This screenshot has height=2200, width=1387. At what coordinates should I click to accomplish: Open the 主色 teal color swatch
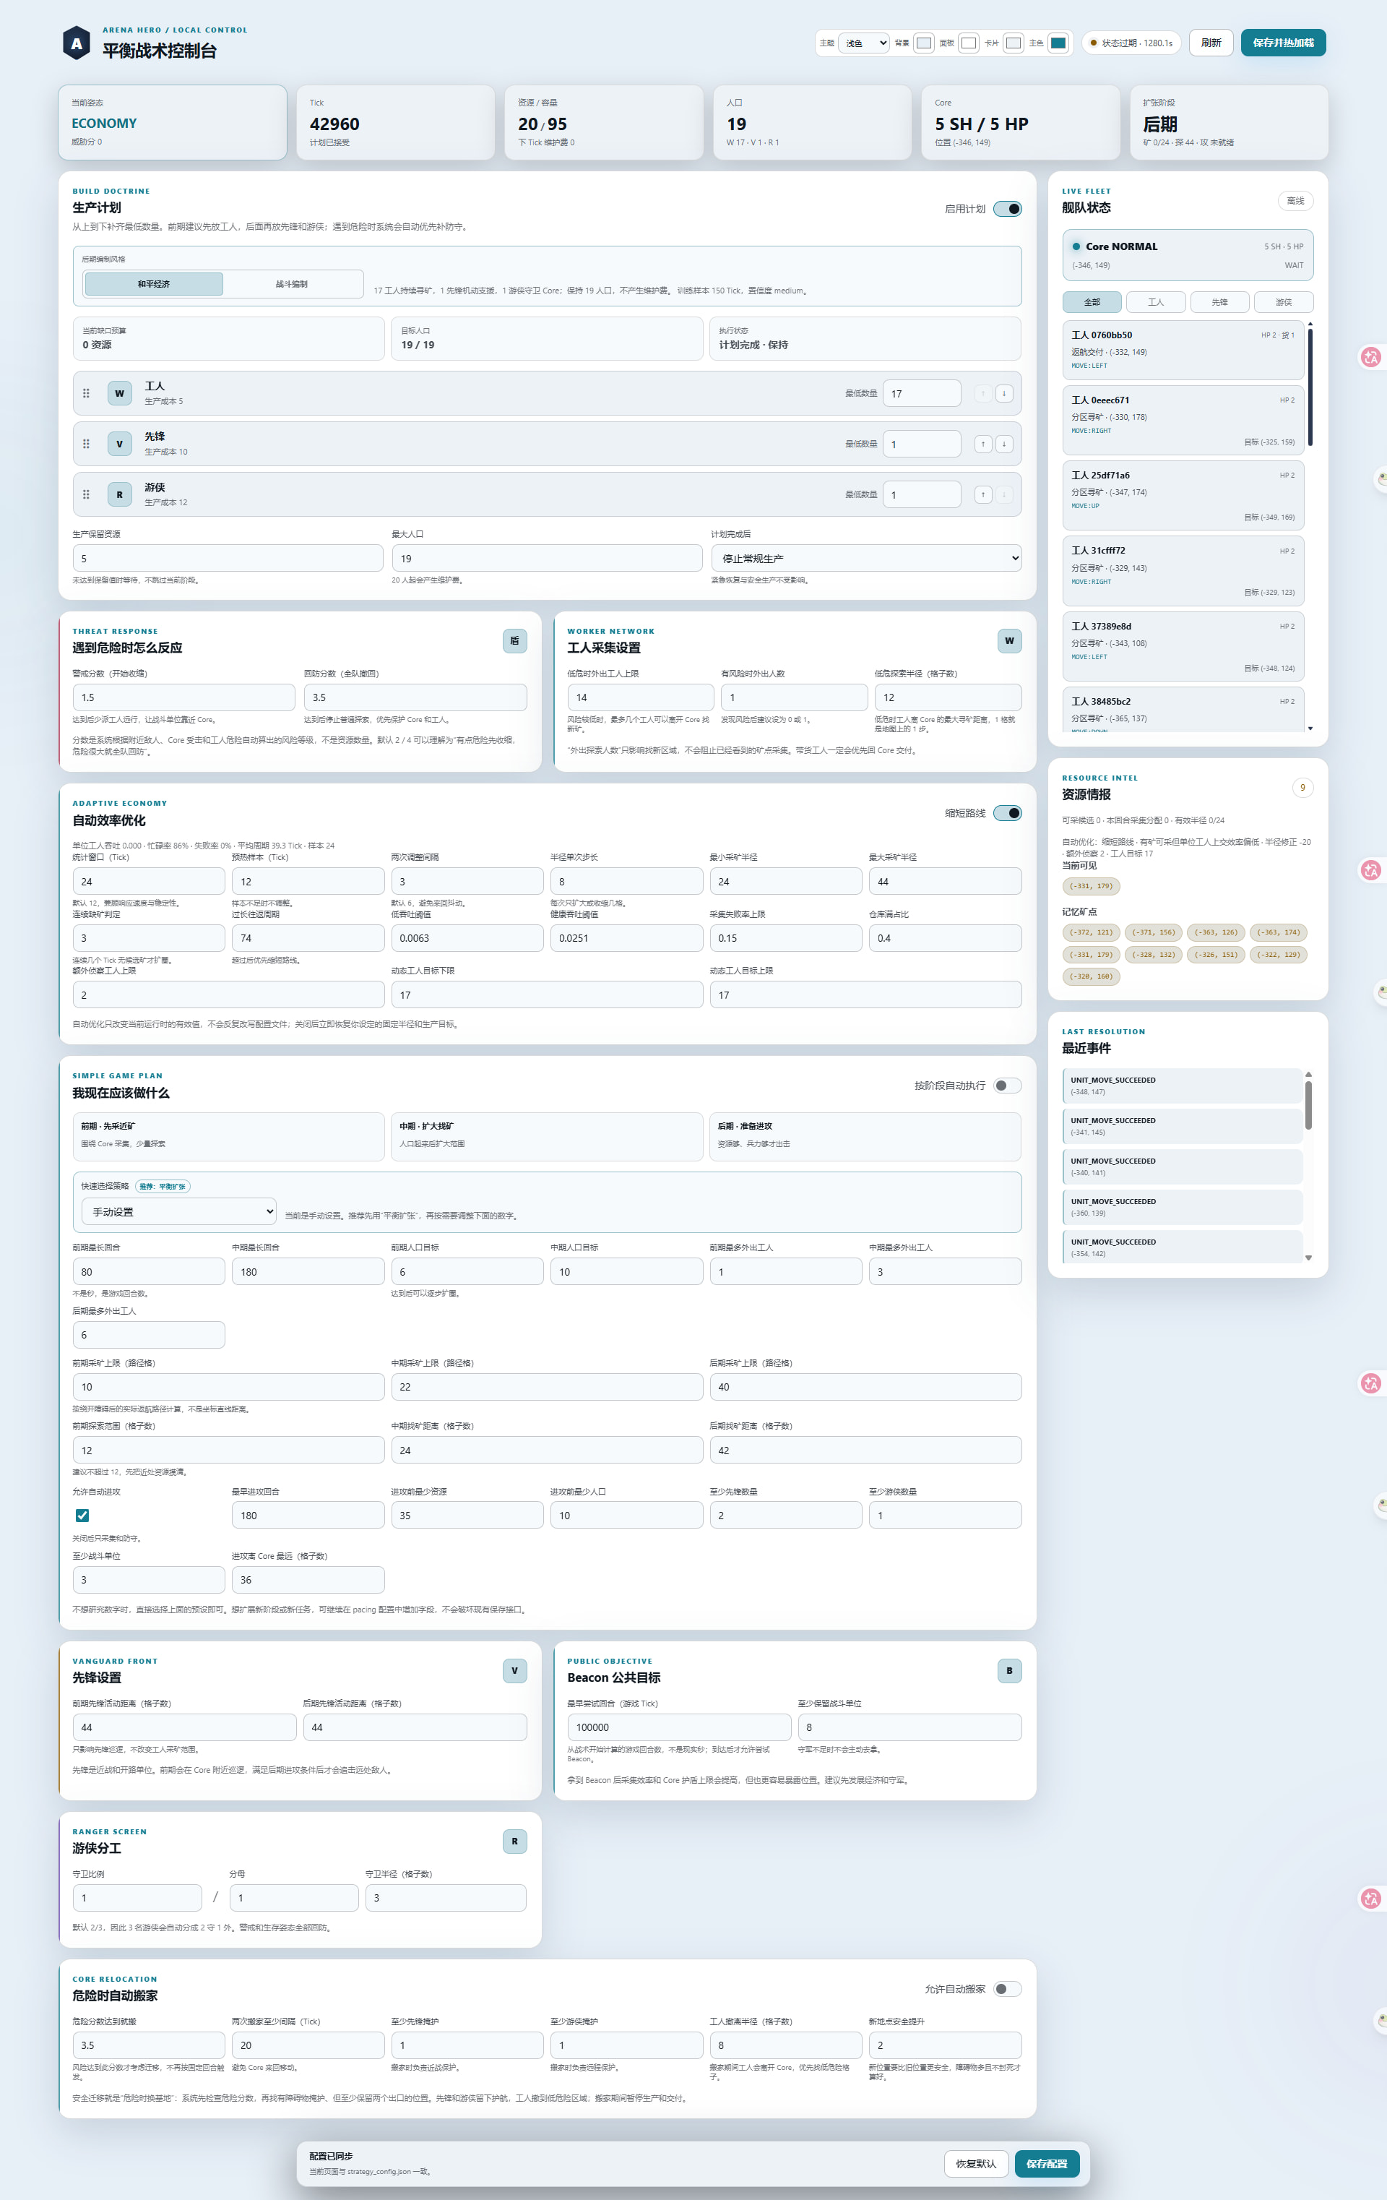click(1058, 43)
